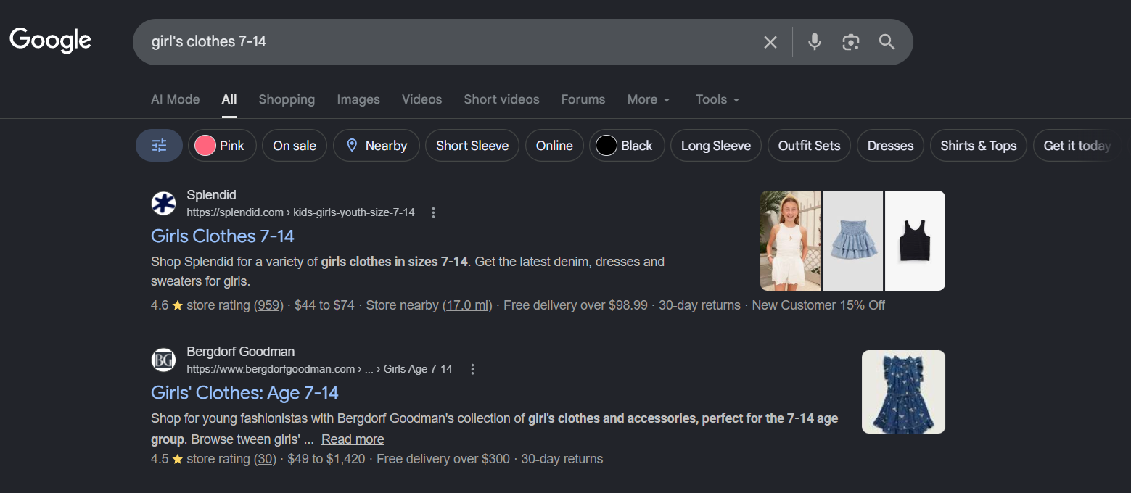Viewport: 1131px width, 493px height.
Task: Open the blue ruffled skirt thumbnail
Action: 852,241
